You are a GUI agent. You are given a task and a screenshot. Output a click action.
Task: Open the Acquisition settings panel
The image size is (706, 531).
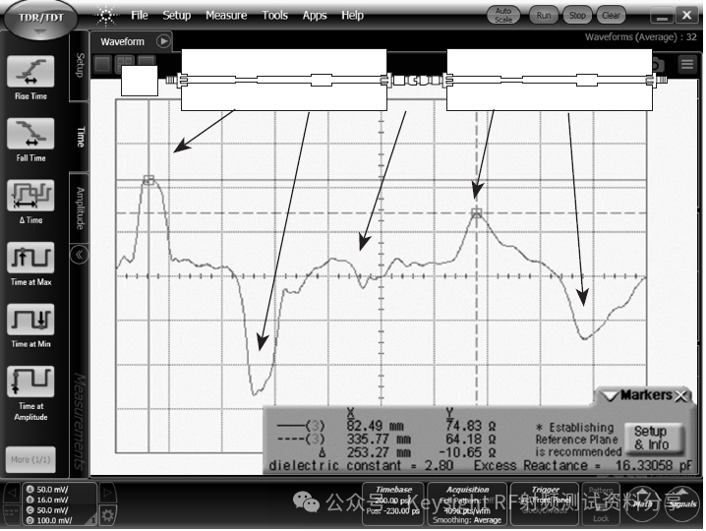[467, 504]
